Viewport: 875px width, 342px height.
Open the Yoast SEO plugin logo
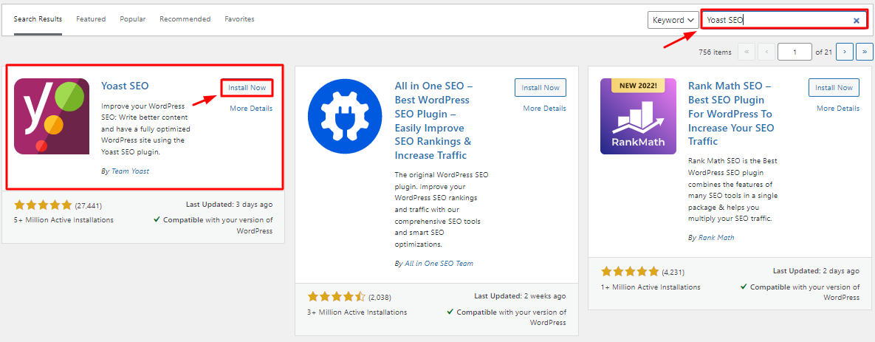pos(52,116)
